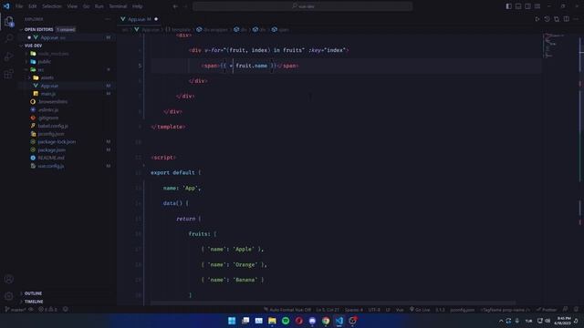This screenshot has height=328, width=584.
Task: Toggle primary sidebar layout icon
Action: [x=509, y=6]
